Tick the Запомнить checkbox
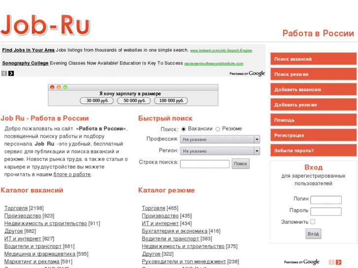This screenshot has height=268, width=358. [x=313, y=222]
